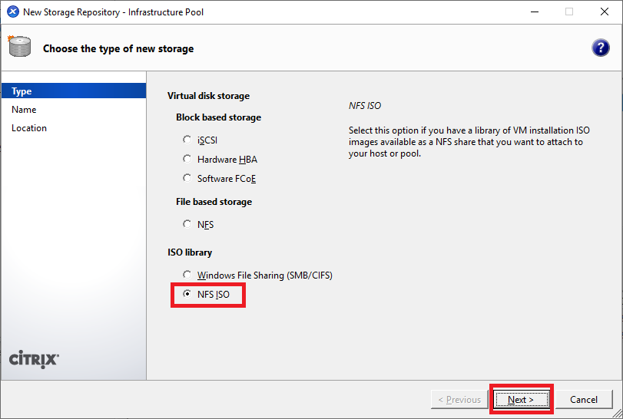
Task: Click the maximize window button
Action: pos(568,12)
